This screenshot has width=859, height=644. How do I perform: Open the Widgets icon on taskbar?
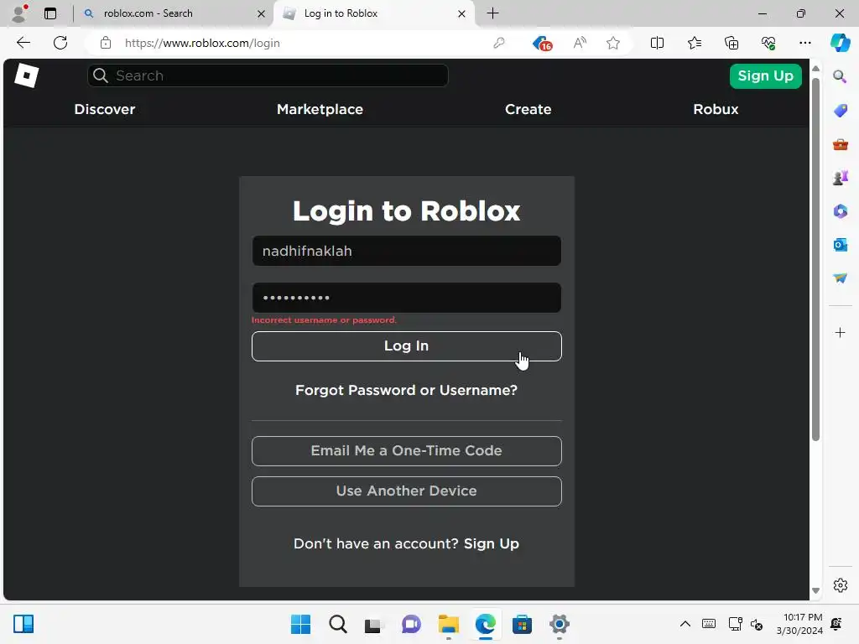coord(23,624)
